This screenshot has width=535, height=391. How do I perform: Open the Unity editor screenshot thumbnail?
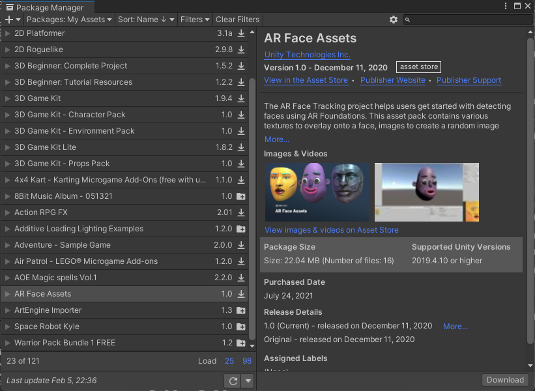click(426, 192)
